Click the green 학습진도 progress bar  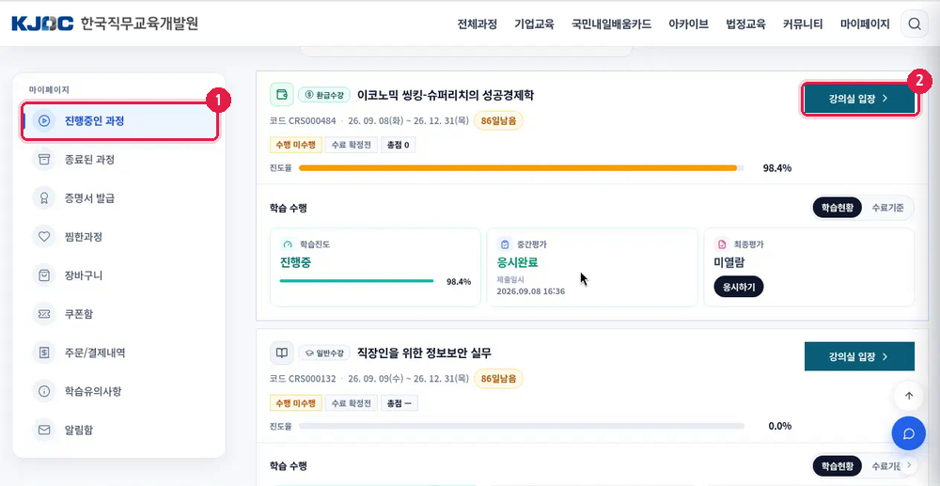356,280
